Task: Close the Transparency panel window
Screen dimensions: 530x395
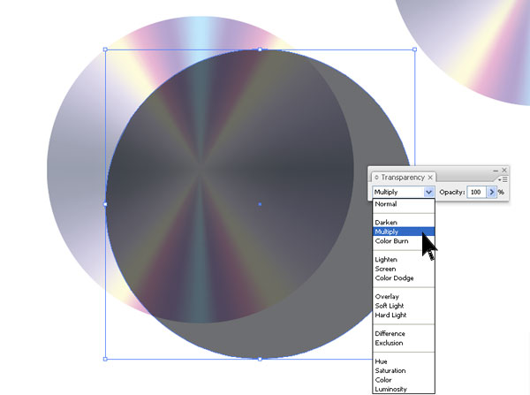Action: [504, 171]
